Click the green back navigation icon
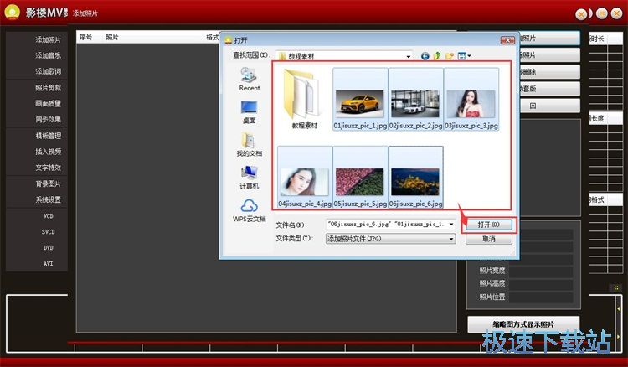This screenshot has width=628, height=367. (x=425, y=56)
